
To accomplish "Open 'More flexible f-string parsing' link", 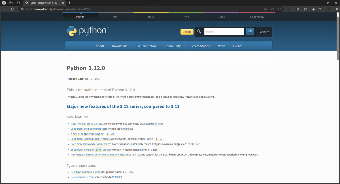I will coord(86,124).
